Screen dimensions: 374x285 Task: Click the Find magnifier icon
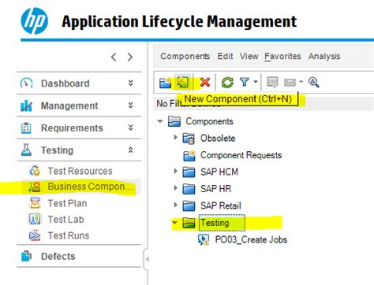click(x=313, y=83)
